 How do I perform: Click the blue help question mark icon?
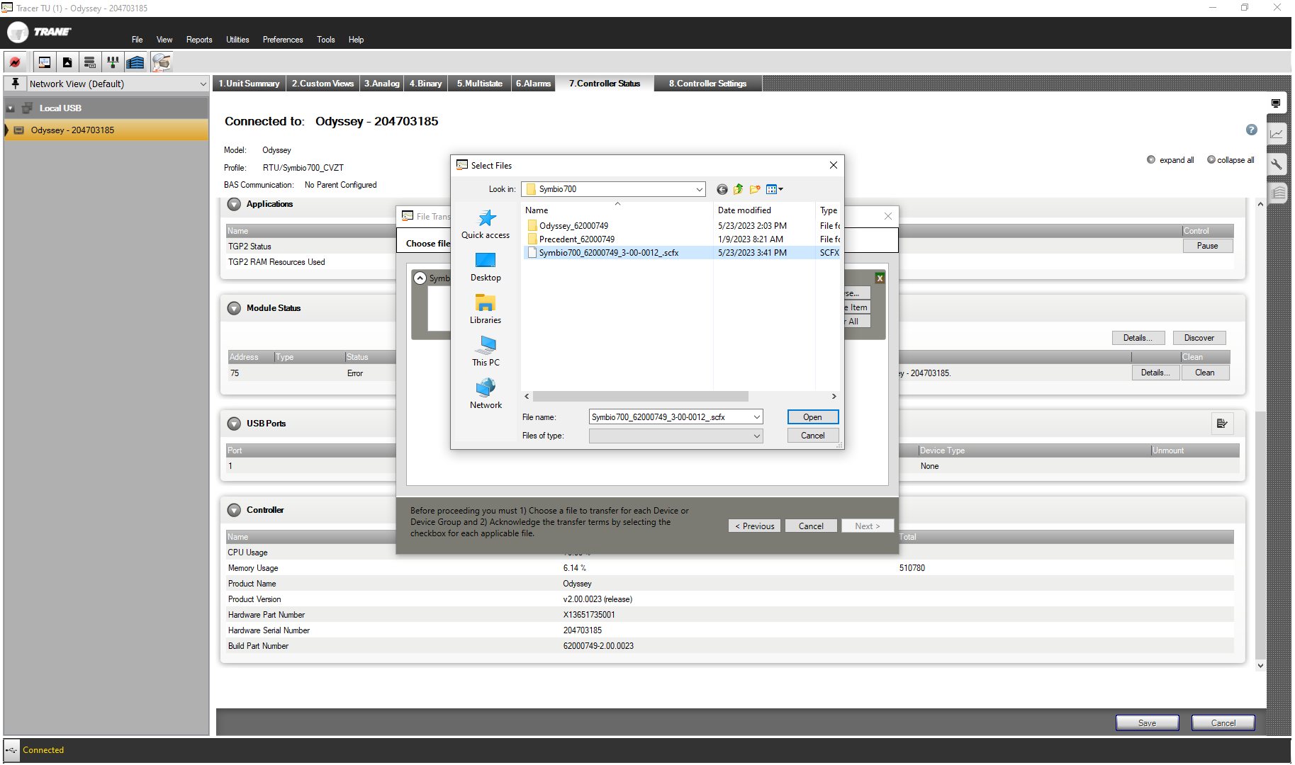tap(1252, 130)
